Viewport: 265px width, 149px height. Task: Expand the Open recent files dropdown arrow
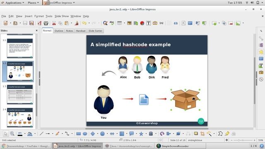coord(20,23)
